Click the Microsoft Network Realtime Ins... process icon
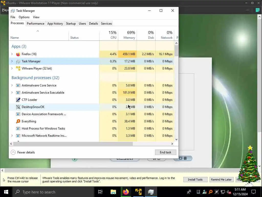The height and width of the screenshot is (197, 262). click(x=18, y=136)
